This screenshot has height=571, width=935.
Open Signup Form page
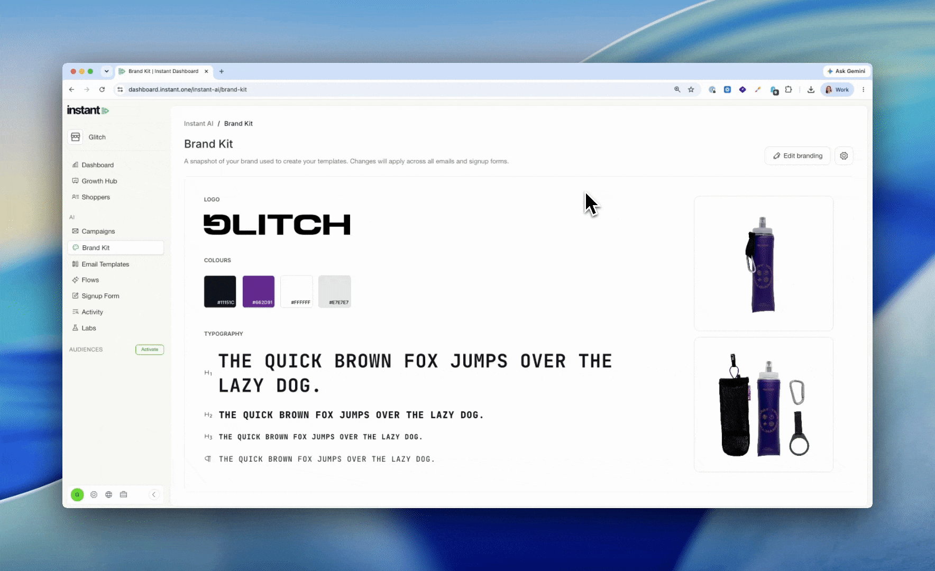click(96, 296)
